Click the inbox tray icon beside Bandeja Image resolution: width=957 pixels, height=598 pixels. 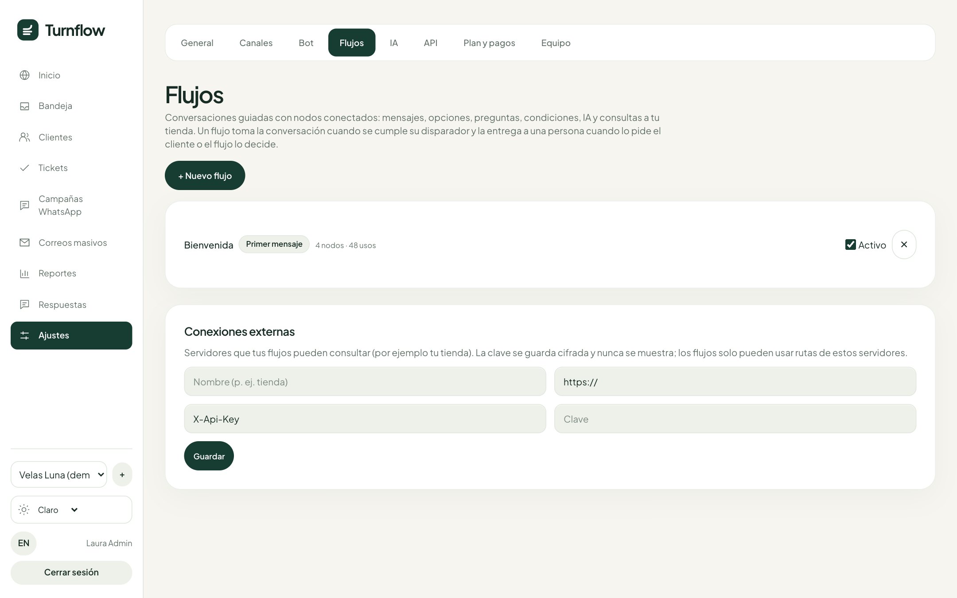point(25,106)
